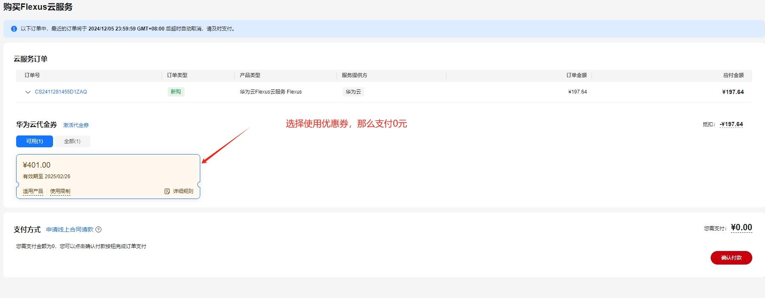Click the ¥0.00 payable amount

pos(741,228)
